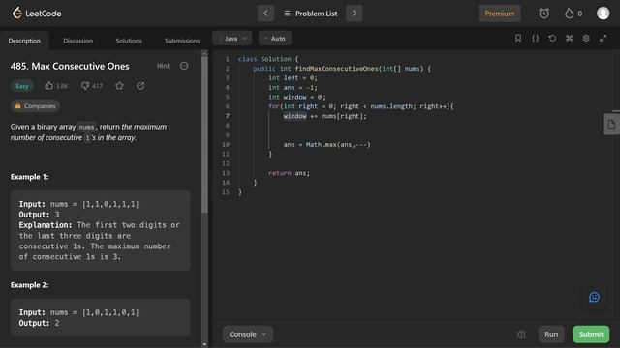Click the Easy difficulty badge

tap(22, 86)
